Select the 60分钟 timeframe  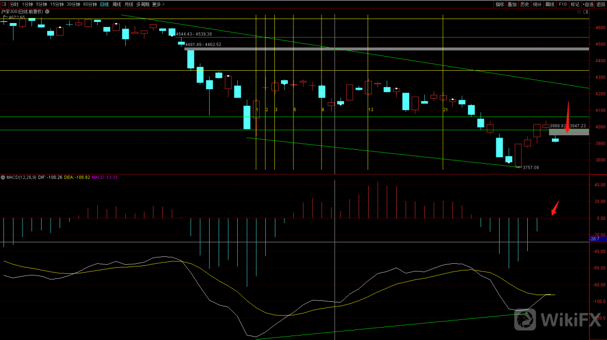[x=90, y=4]
